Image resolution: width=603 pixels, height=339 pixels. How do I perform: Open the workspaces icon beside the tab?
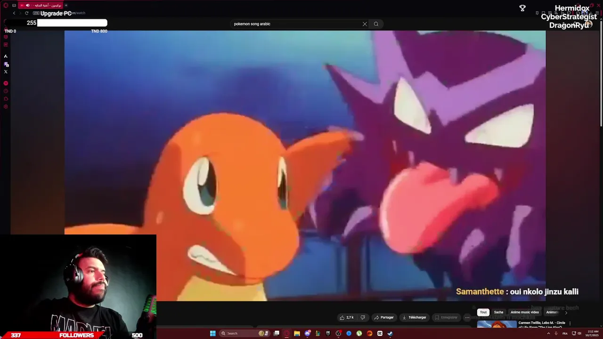pyautogui.click(x=14, y=6)
